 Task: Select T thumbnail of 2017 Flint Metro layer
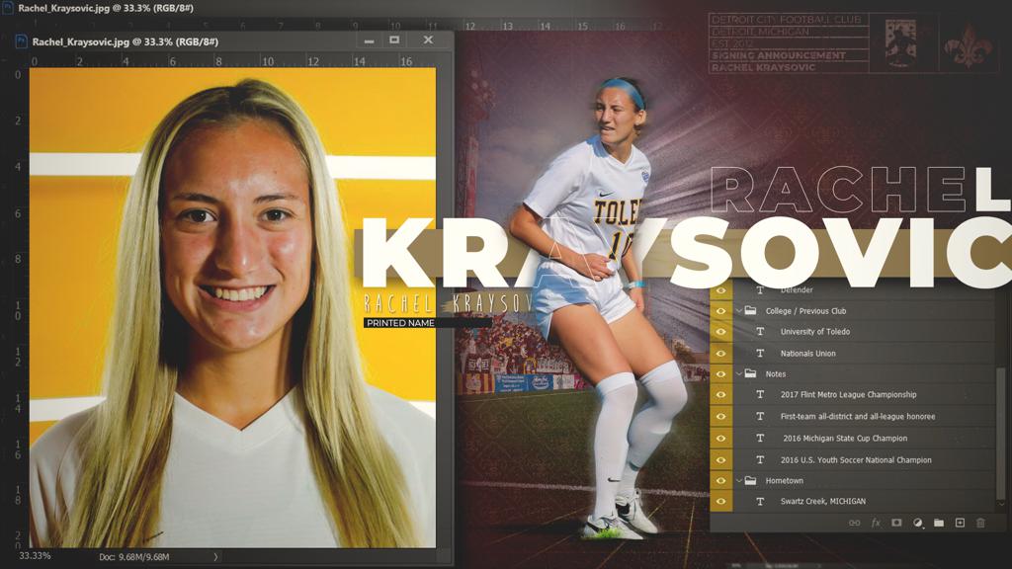click(760, 394)
